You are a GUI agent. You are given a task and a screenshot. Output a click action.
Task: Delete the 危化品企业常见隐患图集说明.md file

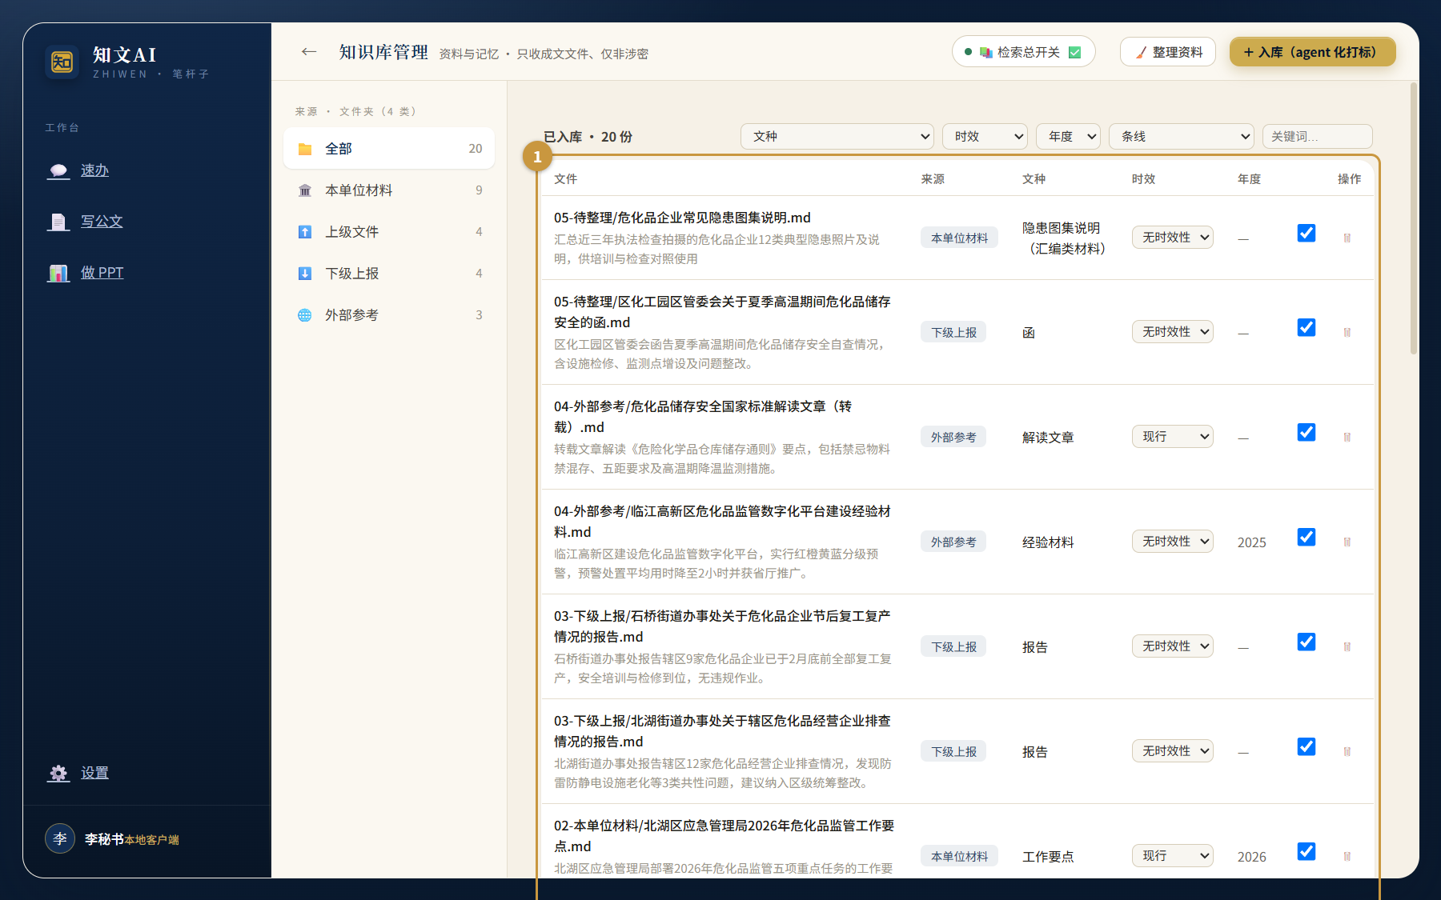click(1347, 238)
